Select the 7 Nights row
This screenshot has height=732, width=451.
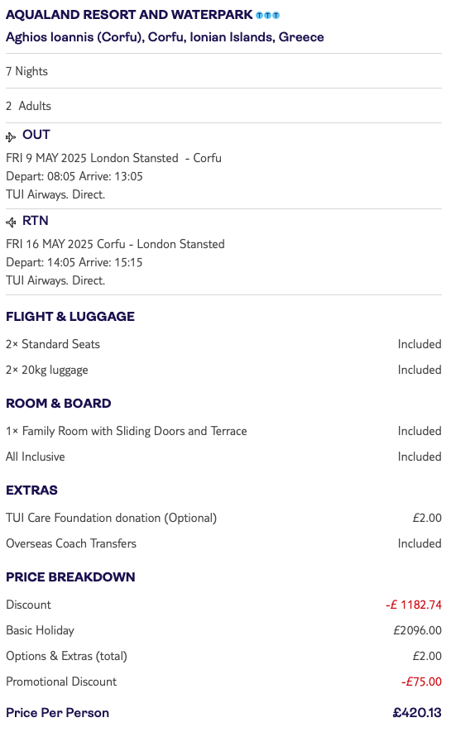pyautogui.click(x=223, y=71)
